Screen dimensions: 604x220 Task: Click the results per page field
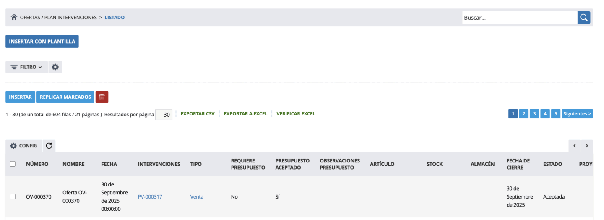[x=164, y=115]
